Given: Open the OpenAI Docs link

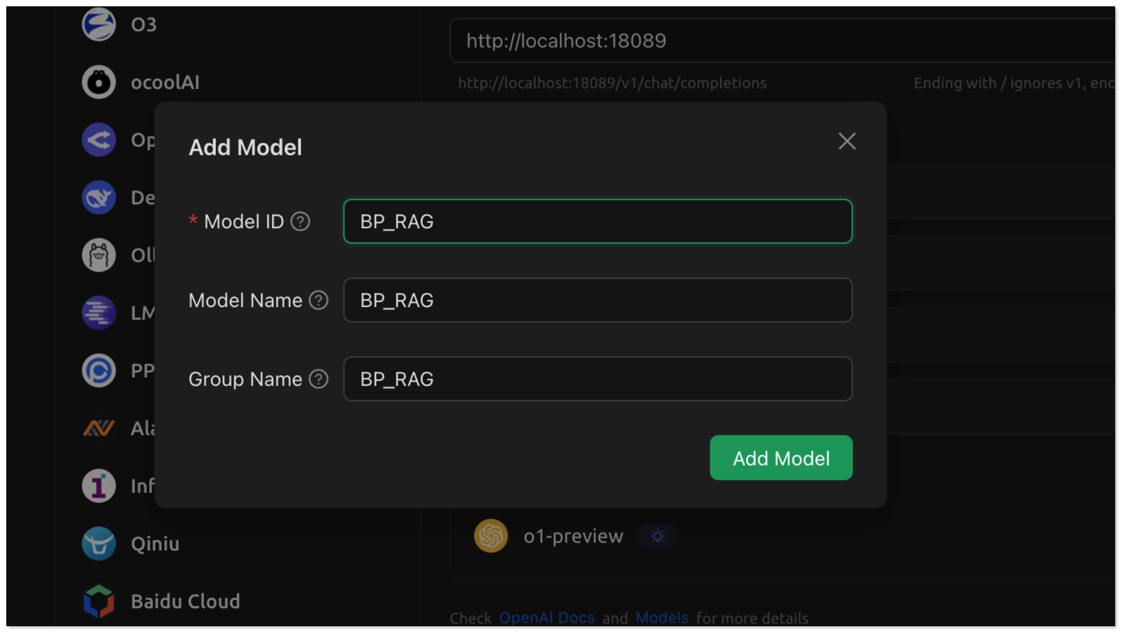Looking at the screenshot, I should coord(547,618).
